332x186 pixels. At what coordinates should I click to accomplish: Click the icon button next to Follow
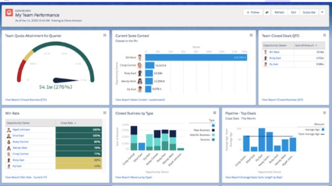click(267, 12)
